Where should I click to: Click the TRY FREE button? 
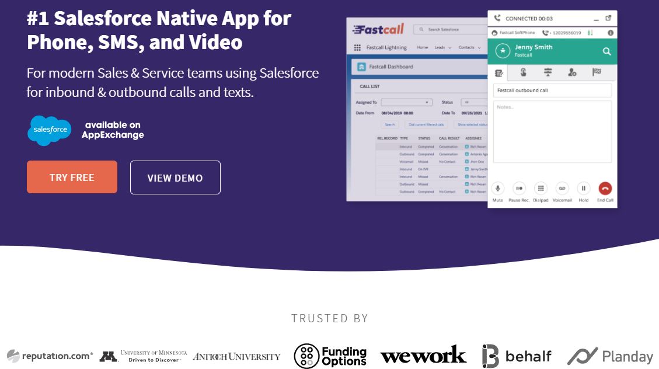(x=72, y=177)
